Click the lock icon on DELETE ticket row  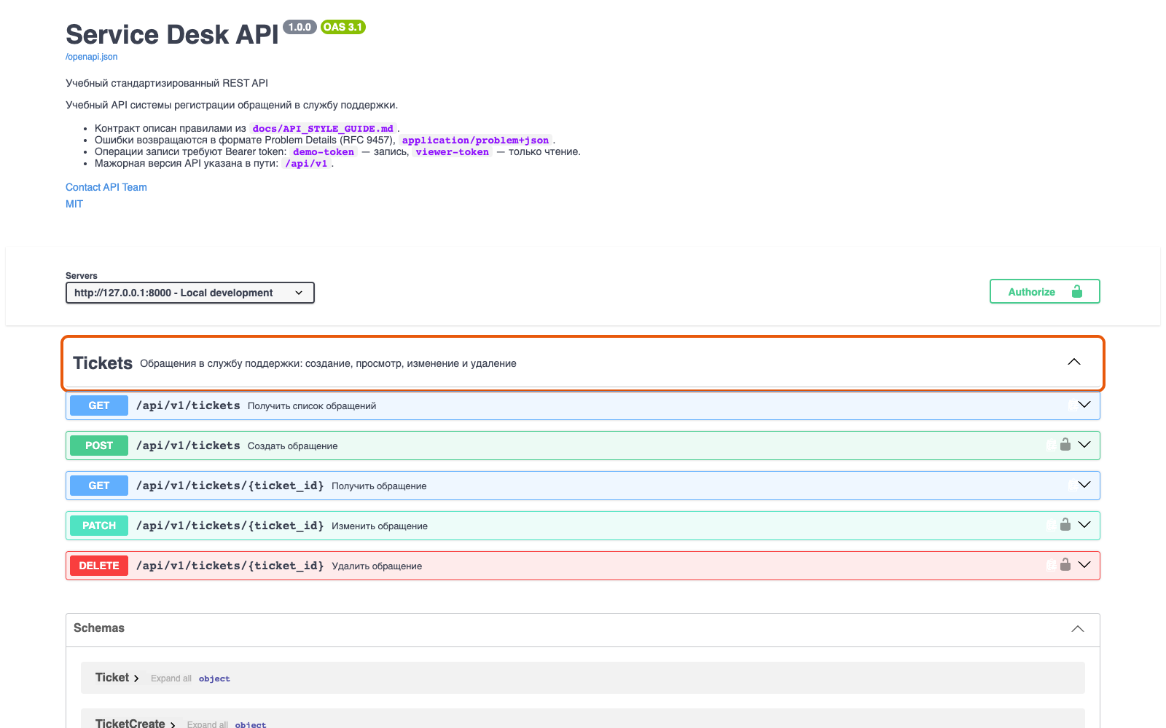click(x=1065, y=564)
